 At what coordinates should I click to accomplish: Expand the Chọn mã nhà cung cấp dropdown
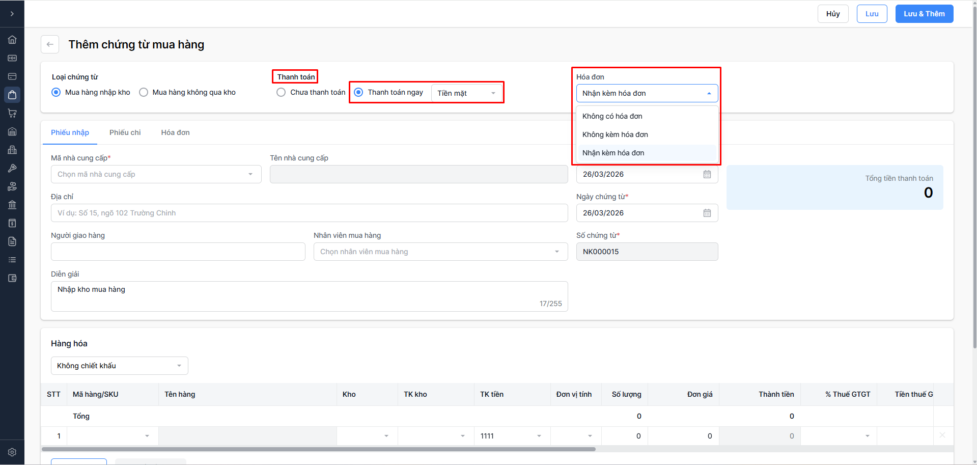pyautogui.click(x=156, y=174)
